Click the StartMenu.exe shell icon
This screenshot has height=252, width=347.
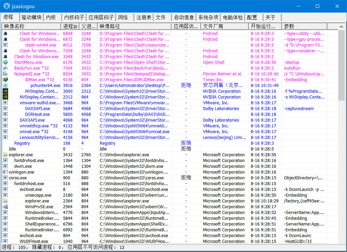[5, 62]
